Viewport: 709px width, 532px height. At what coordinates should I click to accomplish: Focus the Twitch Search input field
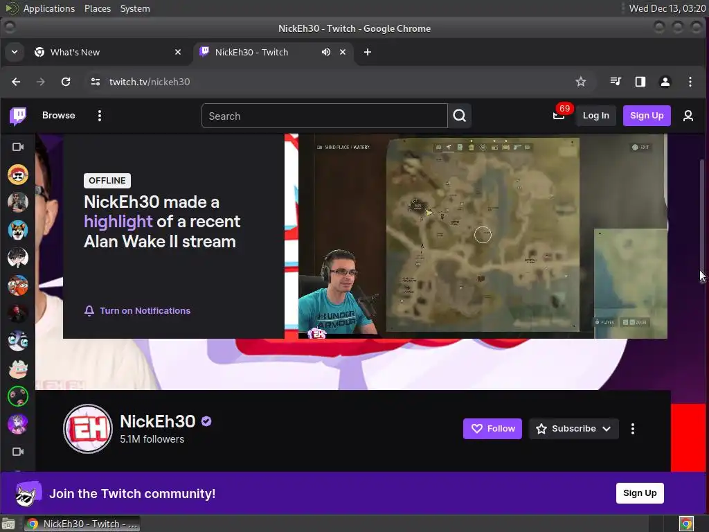(325, 116)
